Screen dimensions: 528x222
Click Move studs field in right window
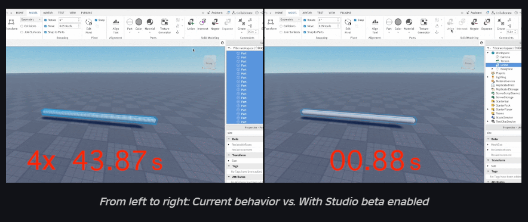coord(329,26)
